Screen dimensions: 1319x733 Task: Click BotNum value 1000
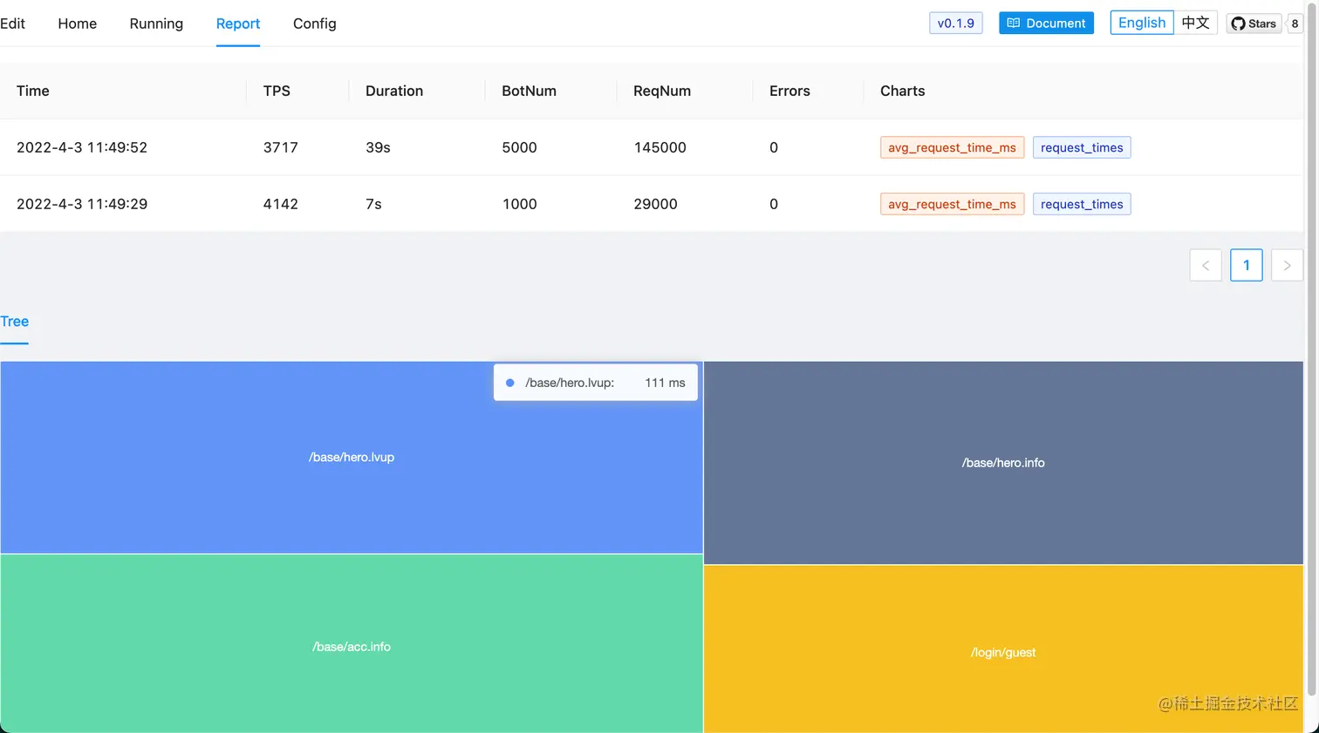pyautogui.click(x=519, y=204)
